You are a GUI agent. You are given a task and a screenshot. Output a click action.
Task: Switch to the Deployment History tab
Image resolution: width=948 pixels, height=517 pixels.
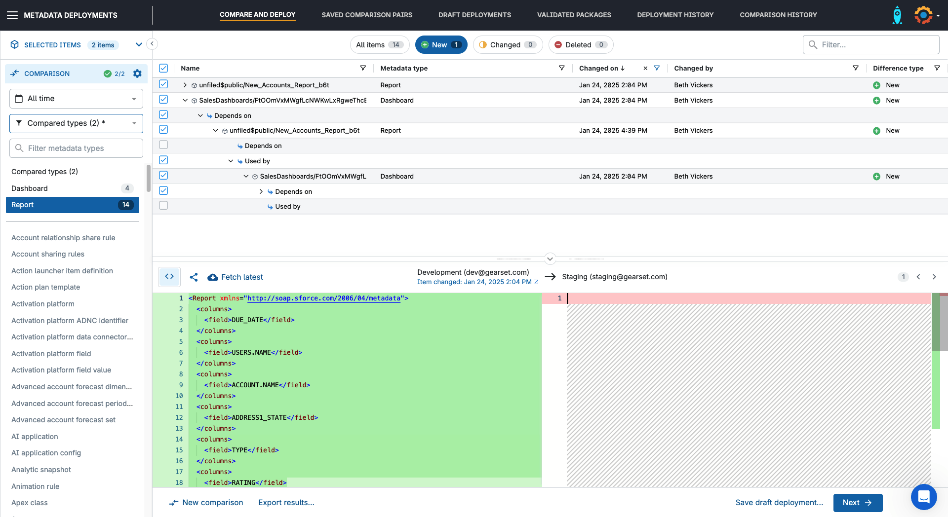pos(675,15)
